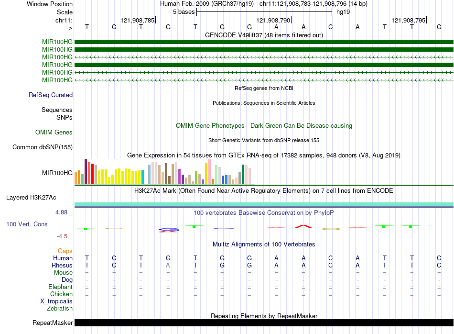Click the RefSeq Curated side label

click(x=51, y=95)
